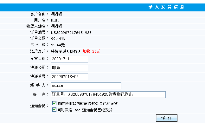The width and height of the screenshot is (205, 123).
Task: Select order number text KS2009070176454925
Action: 71,33
